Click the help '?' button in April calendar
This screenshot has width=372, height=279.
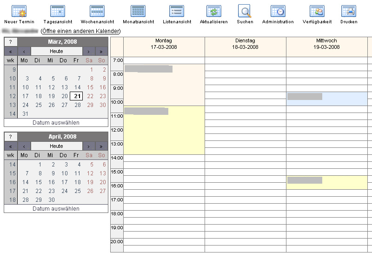(11, 137)
